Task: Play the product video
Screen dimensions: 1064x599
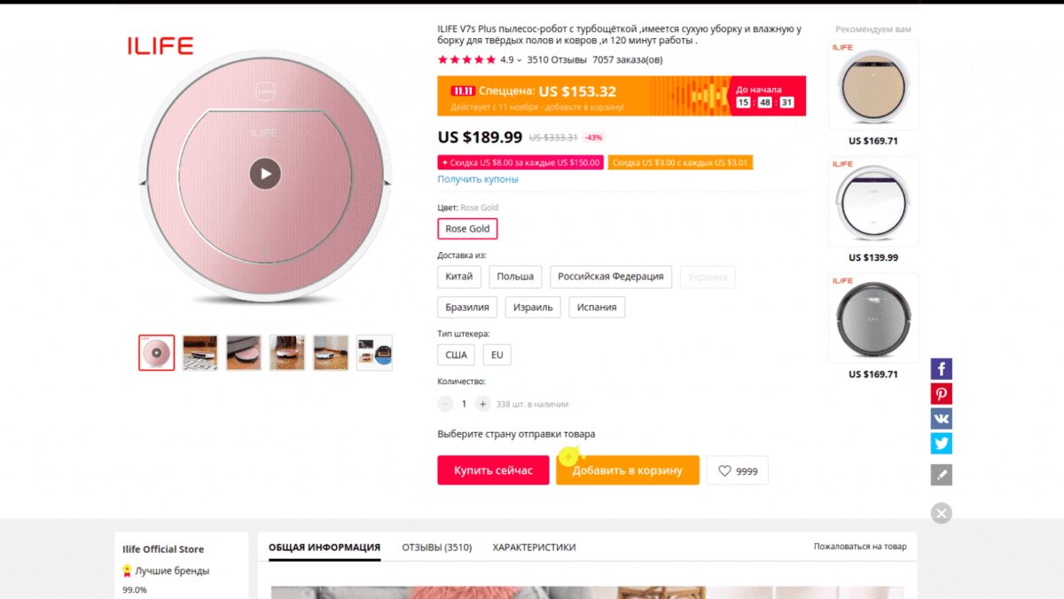Action: click(264, 173)
